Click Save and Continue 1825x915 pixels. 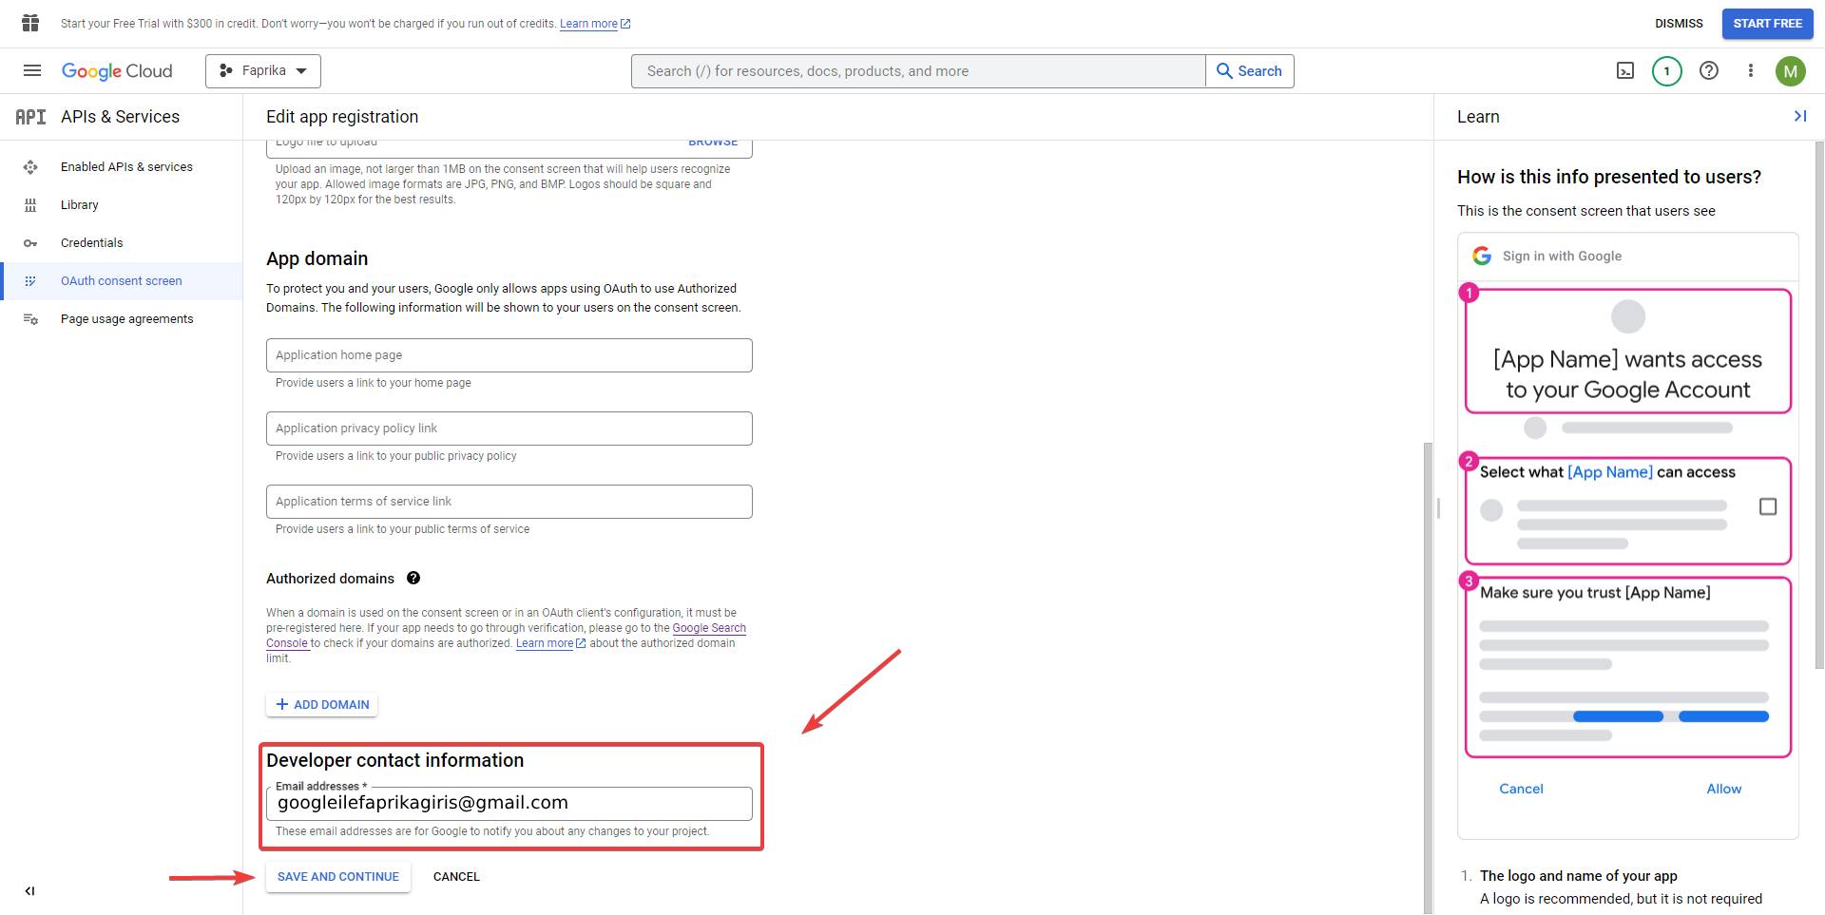click(338, 876)
